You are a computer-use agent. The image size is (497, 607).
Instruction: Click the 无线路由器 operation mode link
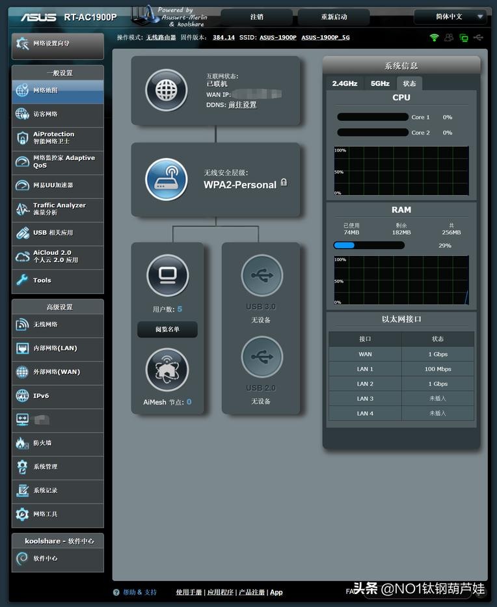coord(161,38)
